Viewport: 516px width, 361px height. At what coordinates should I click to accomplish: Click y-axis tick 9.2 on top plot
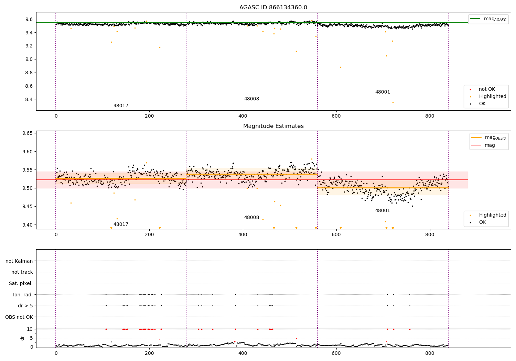29,46
